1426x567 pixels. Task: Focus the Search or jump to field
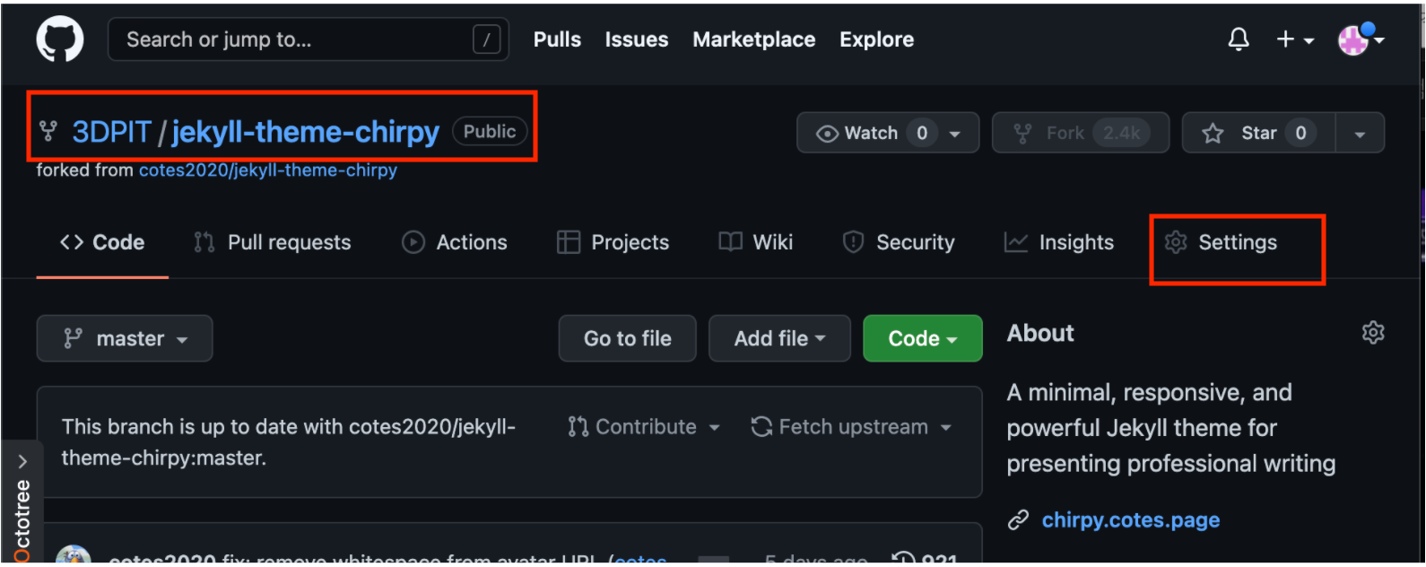point(309,39)
